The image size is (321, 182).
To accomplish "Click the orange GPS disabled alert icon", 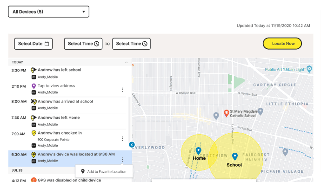I will 33,180.
